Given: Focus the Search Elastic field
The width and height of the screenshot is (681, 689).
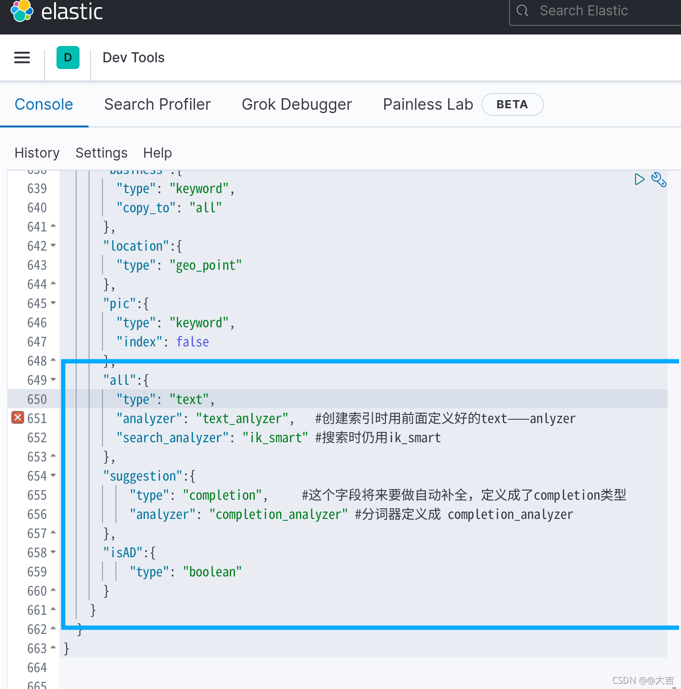Looking at the screenshot, I should click(x=596, y=11).
